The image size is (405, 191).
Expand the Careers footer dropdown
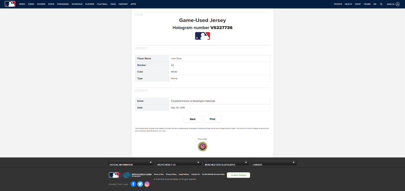(274, 163)
